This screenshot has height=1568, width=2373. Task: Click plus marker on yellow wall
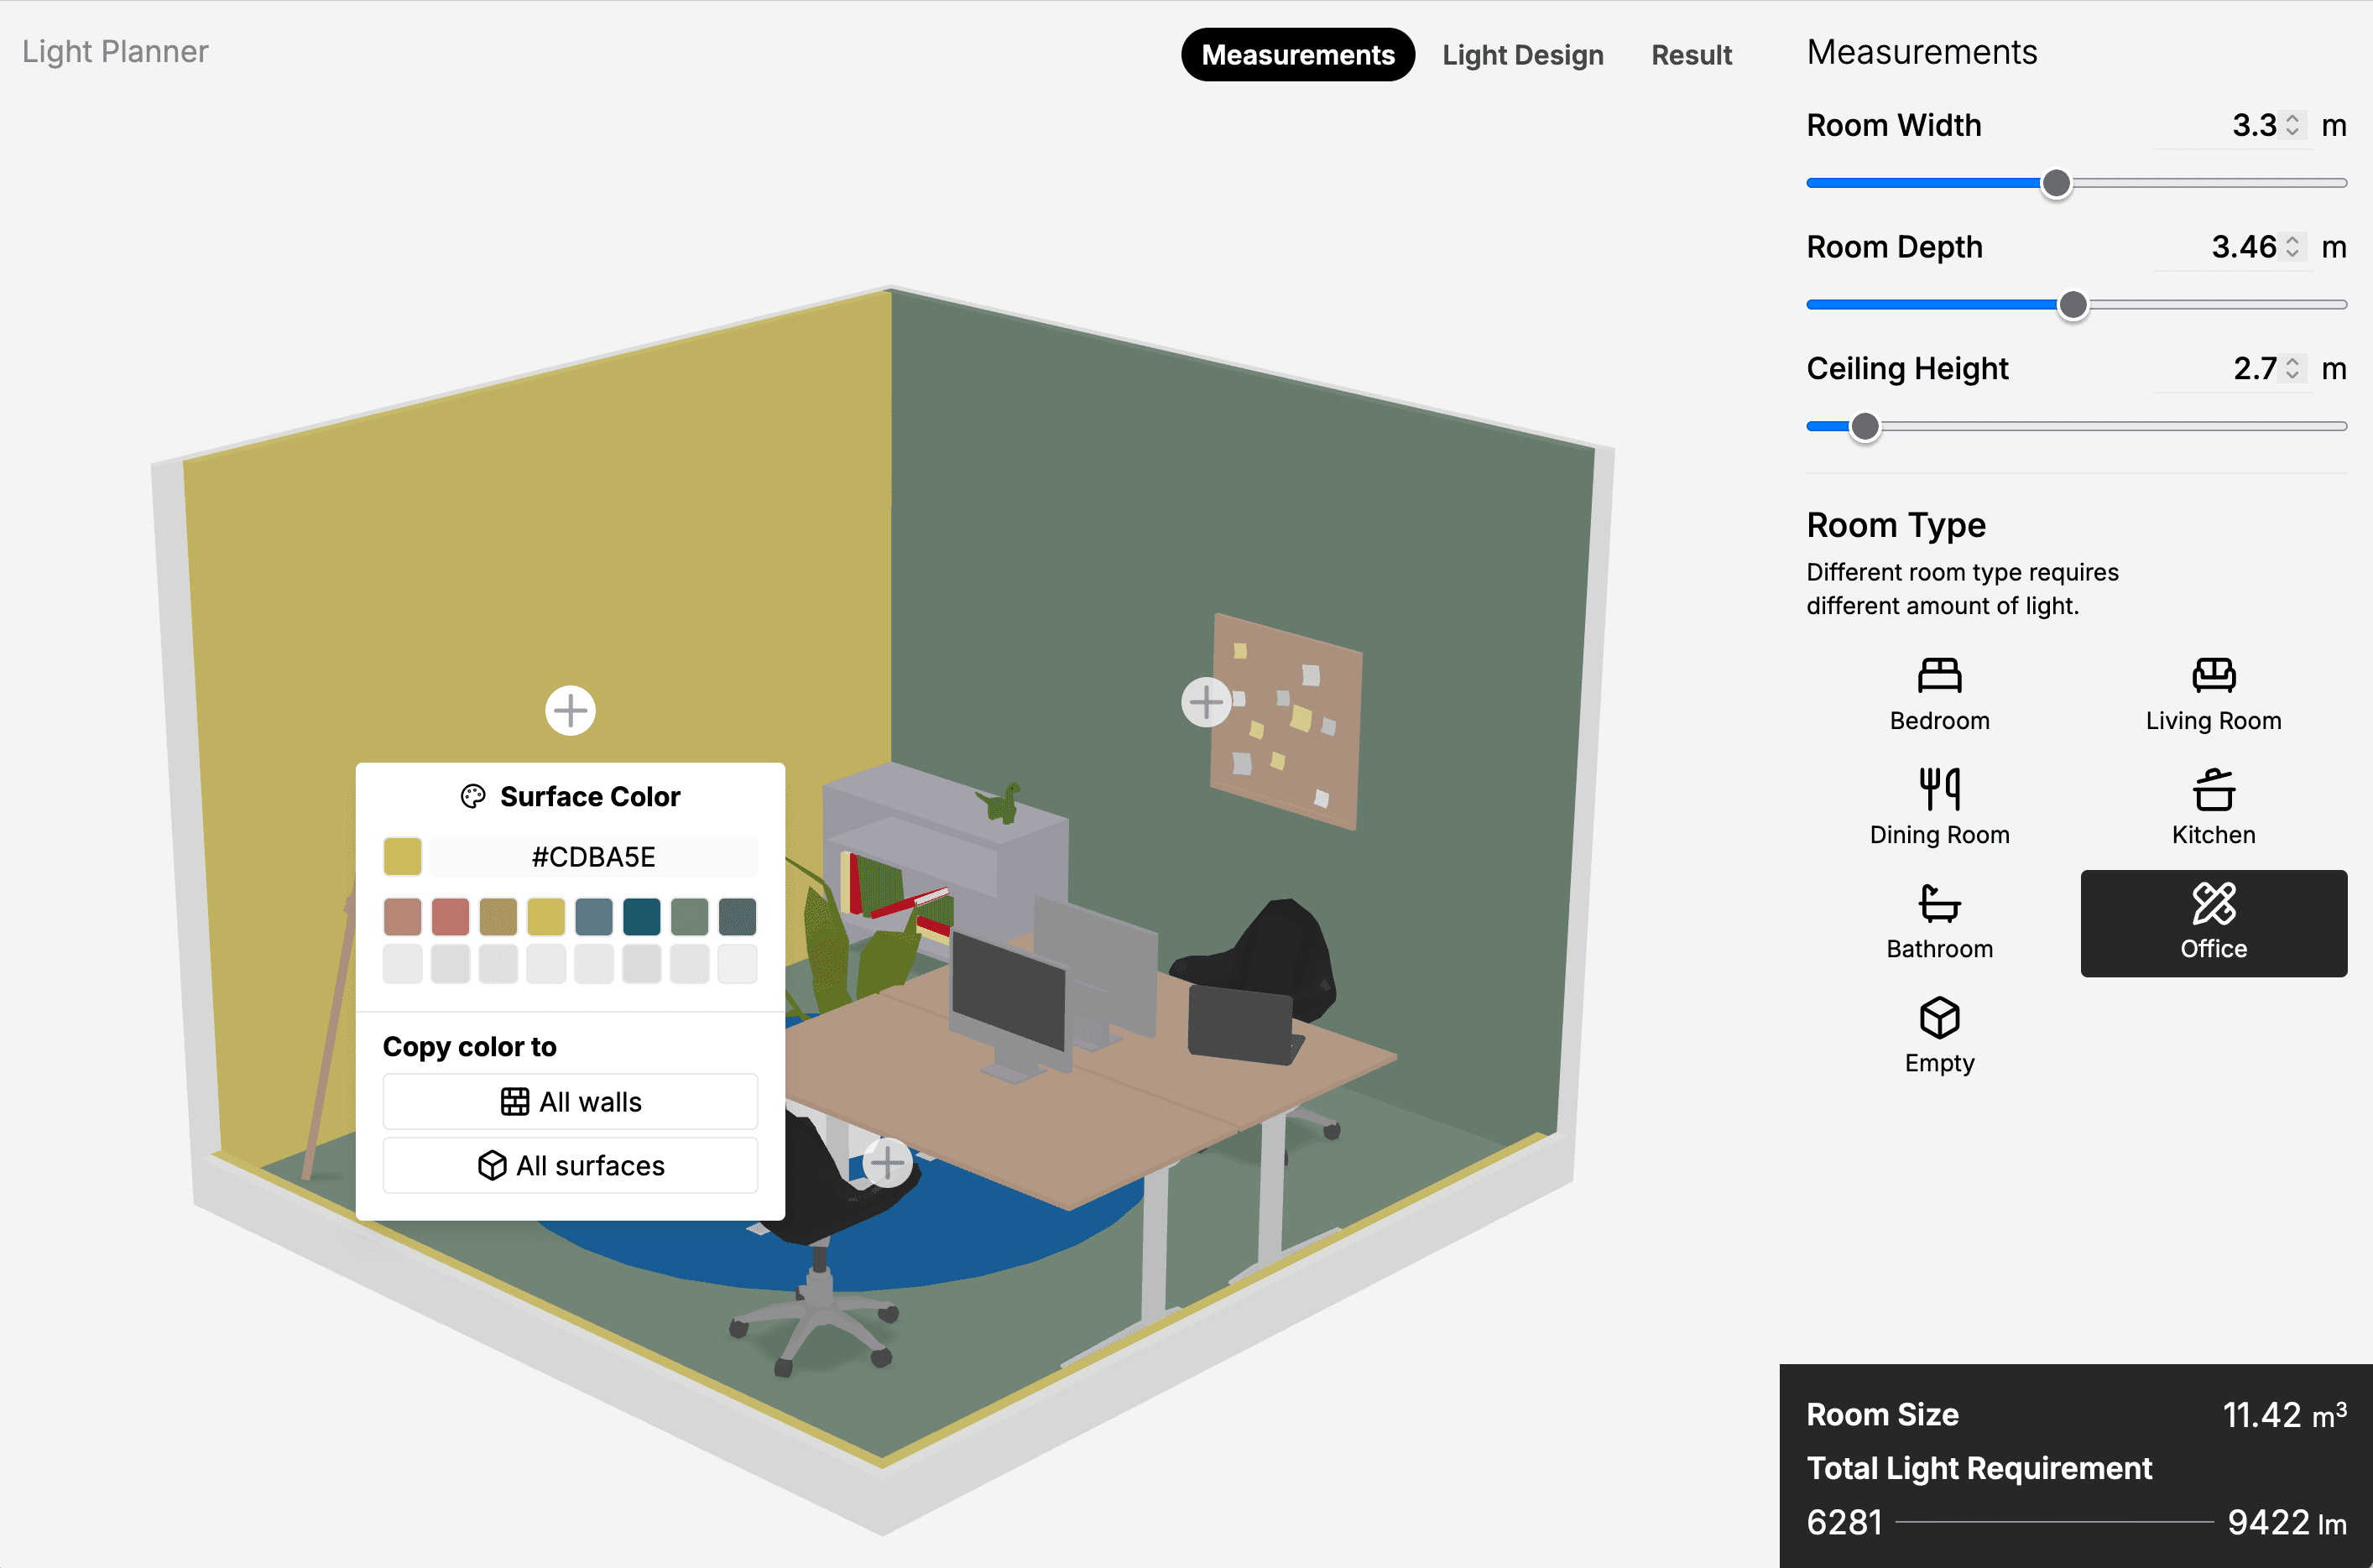click(570, 711)
